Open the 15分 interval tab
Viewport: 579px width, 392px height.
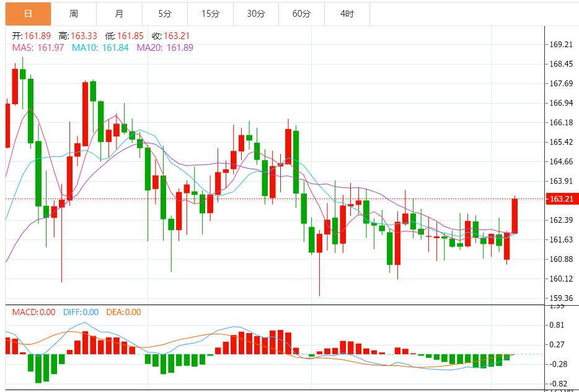point(211,14)
